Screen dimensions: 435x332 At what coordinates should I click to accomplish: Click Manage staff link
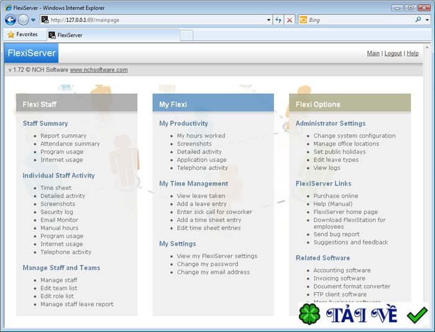[59, 280]
